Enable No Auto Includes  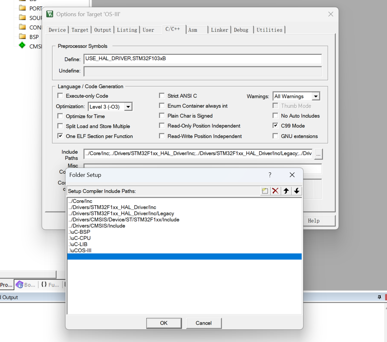[276, 116]
